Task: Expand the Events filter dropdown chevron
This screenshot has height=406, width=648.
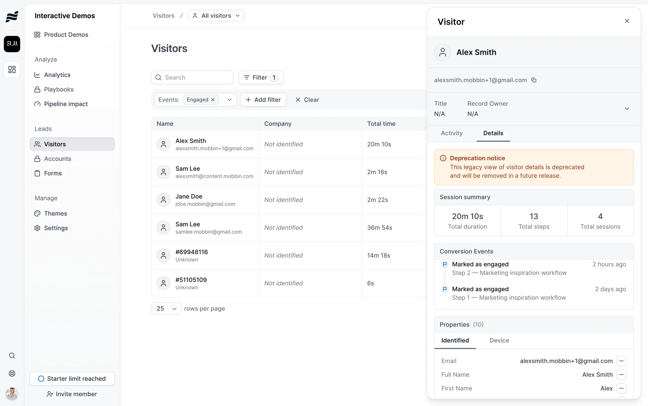Action: (x=230, y=100)
